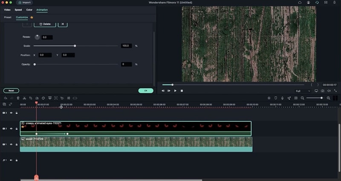This screenshot has height=181, width=341.
Task: Confirm with the OK button
Action: [146, 91]
